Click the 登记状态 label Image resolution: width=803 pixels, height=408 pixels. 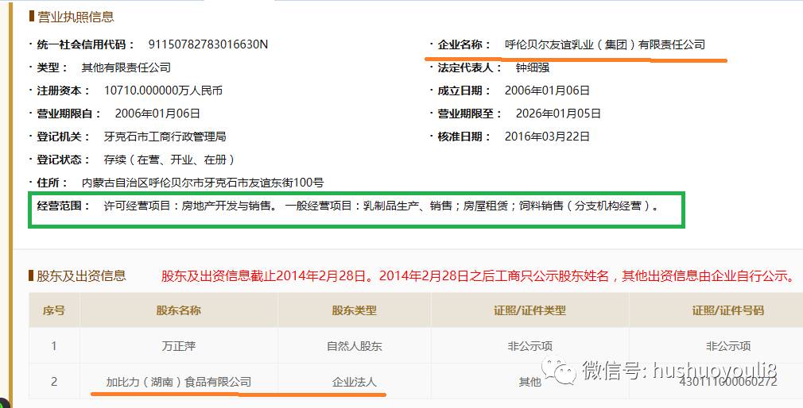coord(63,160)
